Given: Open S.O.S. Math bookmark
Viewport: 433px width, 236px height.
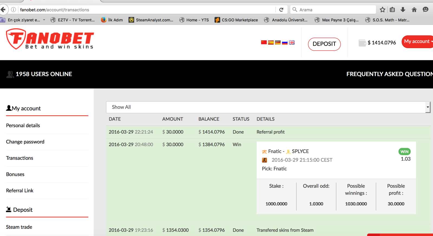Looking at the screenshot, I should click(387, 20).
